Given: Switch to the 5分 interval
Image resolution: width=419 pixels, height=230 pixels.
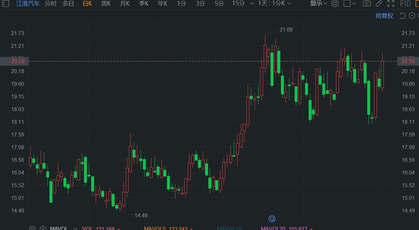Looking at the screenshot, I should pos(219,4).
